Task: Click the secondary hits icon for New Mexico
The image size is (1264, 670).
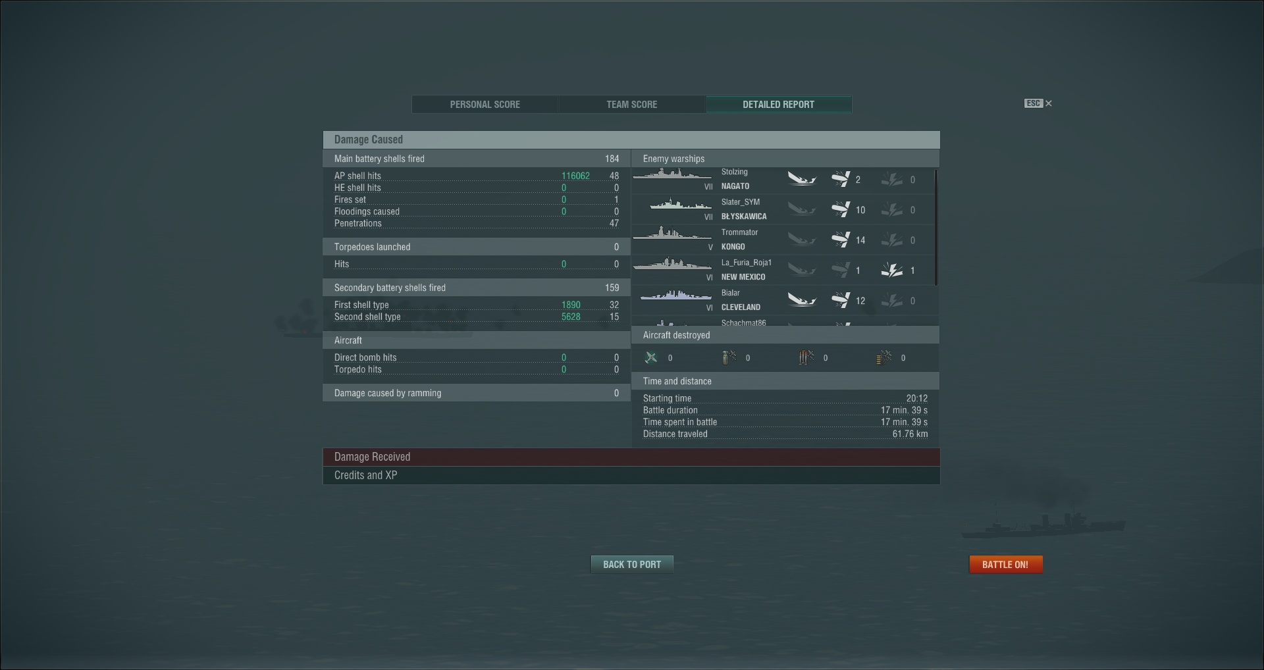Action: click(892, 270)
